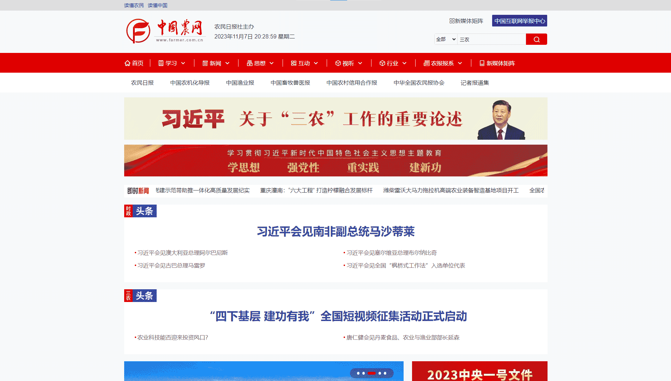The height and width of the screenshot is (381, 671).
Task: Open ticker item 重庆潼南 "六大工程" article
Action: (x=316, y=190)
